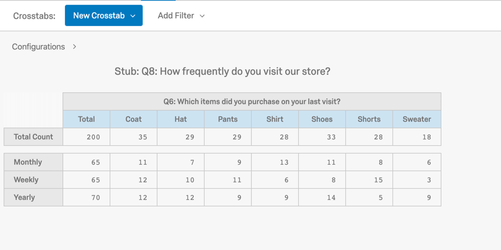Click the Q6 banner question header
Screen dimensions: 501x250
point(252,102)
